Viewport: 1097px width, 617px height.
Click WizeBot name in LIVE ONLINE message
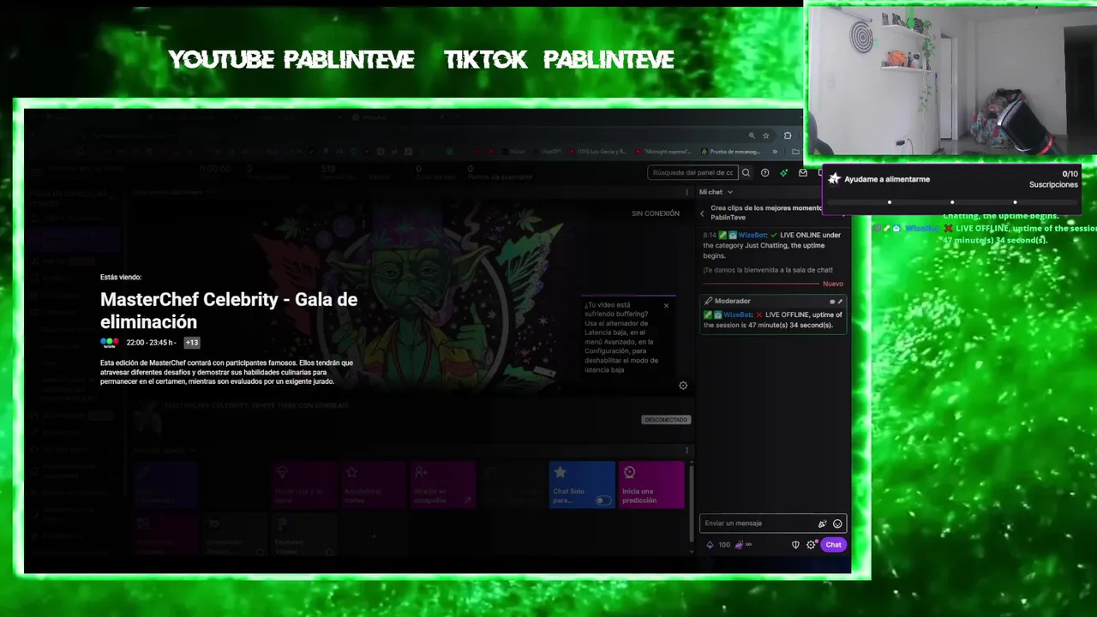[752, 235]
